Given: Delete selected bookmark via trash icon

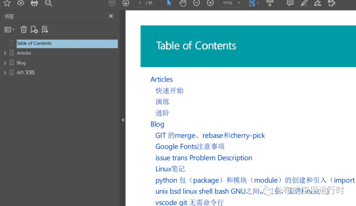Looking at the screenshot, I should [x=23, y=29].
